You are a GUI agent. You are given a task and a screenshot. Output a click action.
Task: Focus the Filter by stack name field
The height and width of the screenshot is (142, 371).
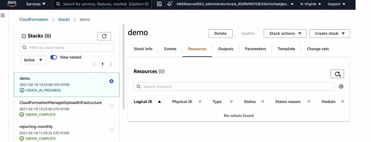click(66, 47)
